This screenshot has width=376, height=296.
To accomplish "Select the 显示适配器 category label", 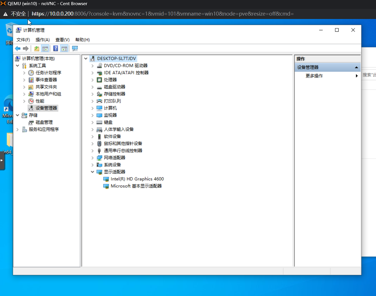I will click(115, 172).
